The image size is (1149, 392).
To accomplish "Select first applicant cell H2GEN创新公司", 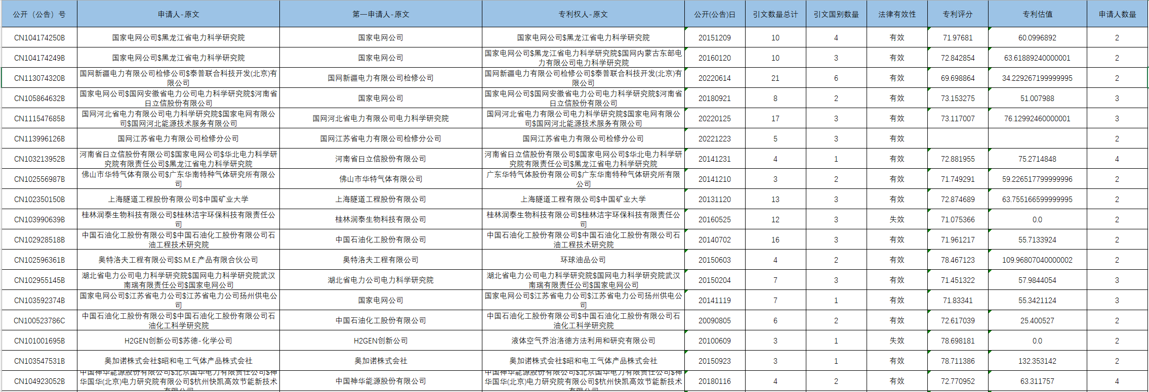I will [381, 341].
